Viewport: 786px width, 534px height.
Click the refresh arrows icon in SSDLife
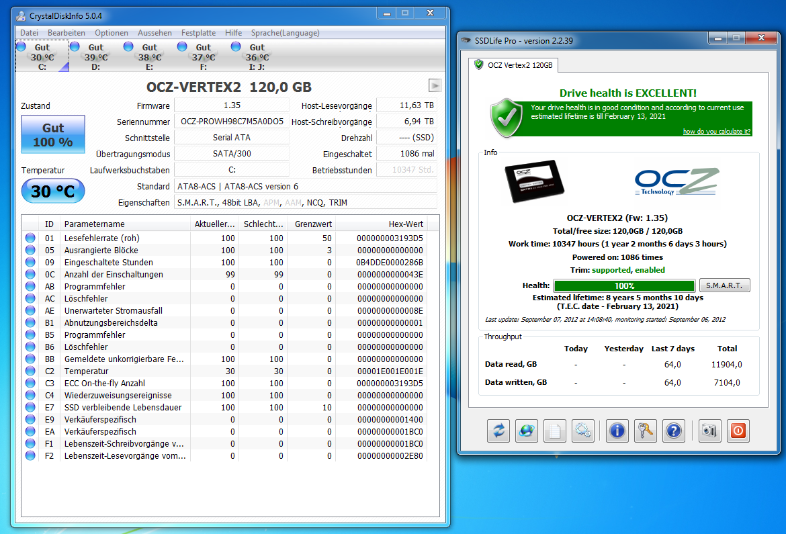point(498,431)
